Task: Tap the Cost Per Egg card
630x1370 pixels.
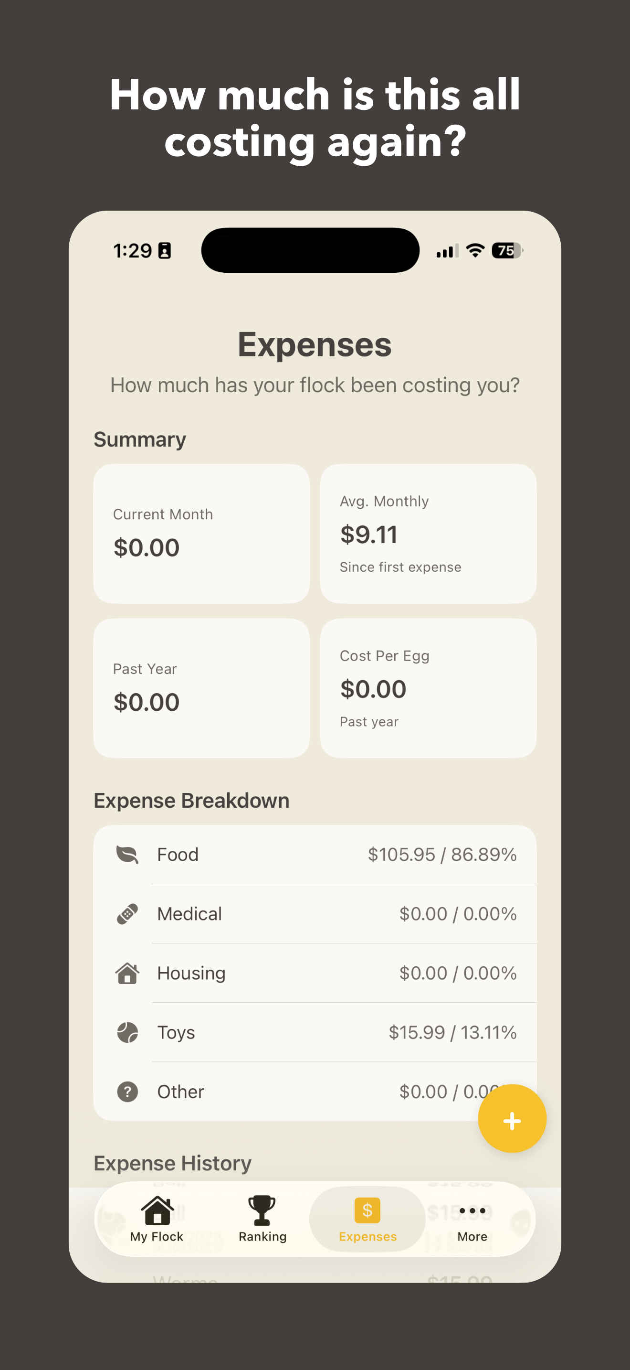Action: [x=428, y=688]
